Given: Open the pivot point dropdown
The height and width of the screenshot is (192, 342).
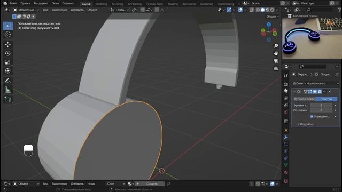Looking at the screenshot, I should pos(135,10).
